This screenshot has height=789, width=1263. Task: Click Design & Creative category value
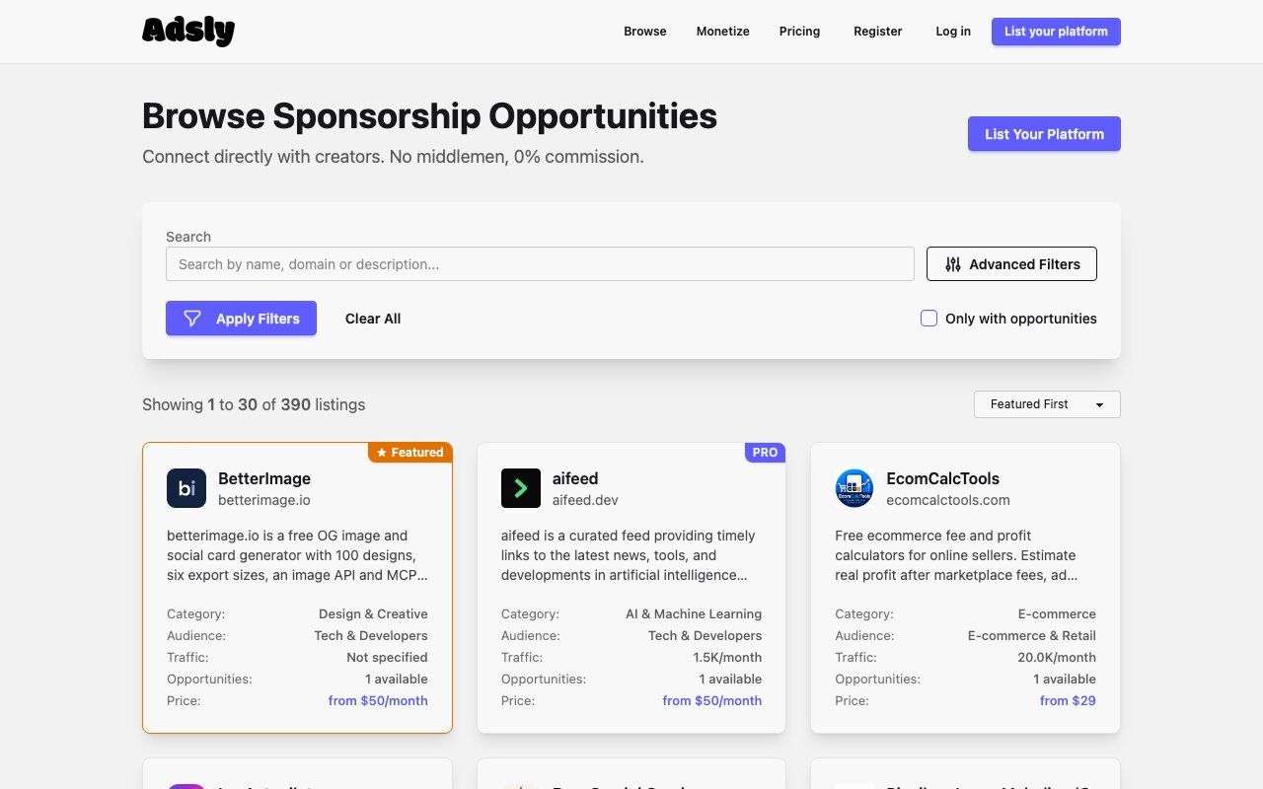[x=373, y=613]
